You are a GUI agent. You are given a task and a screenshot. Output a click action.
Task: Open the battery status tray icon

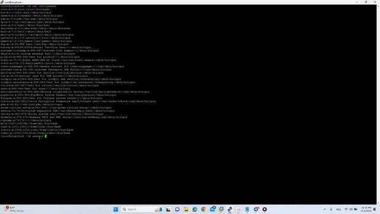(356, 209)
